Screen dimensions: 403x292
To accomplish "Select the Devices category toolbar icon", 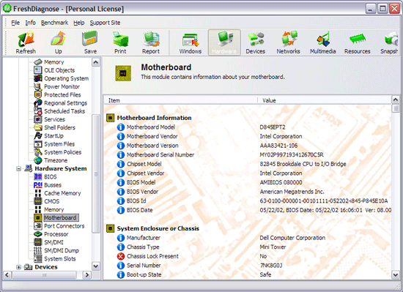I will (255, 42).
